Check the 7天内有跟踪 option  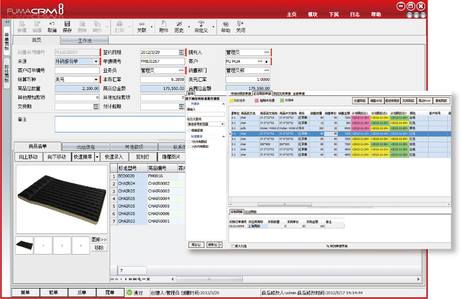pos(189,142)
